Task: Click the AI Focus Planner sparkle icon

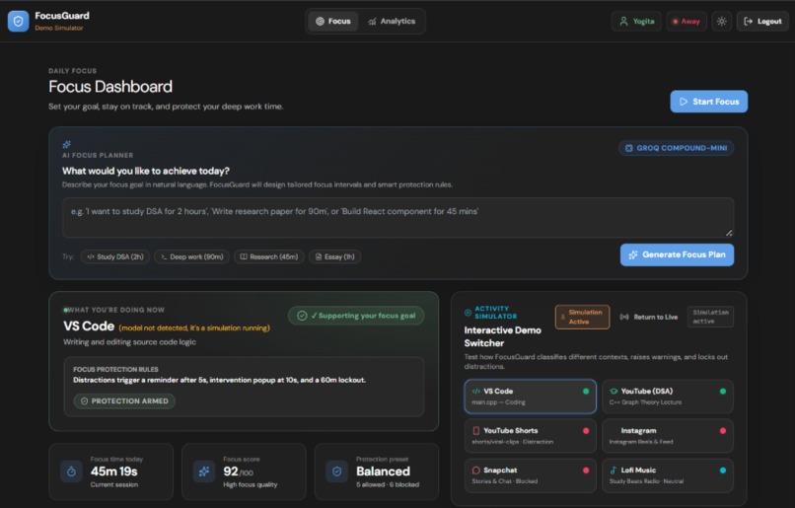Action: [66, 144]
